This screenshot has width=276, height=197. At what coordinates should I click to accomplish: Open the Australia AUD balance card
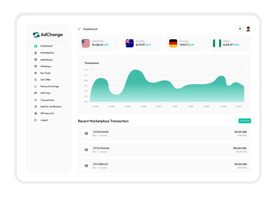click(143, 43)
